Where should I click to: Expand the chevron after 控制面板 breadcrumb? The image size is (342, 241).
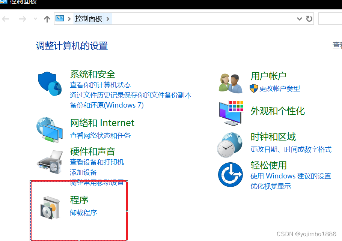pos(108,19)
